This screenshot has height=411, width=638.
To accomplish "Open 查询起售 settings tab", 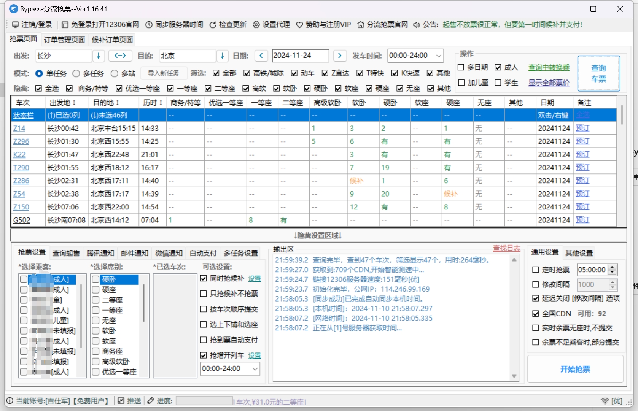I will (66, 253).
